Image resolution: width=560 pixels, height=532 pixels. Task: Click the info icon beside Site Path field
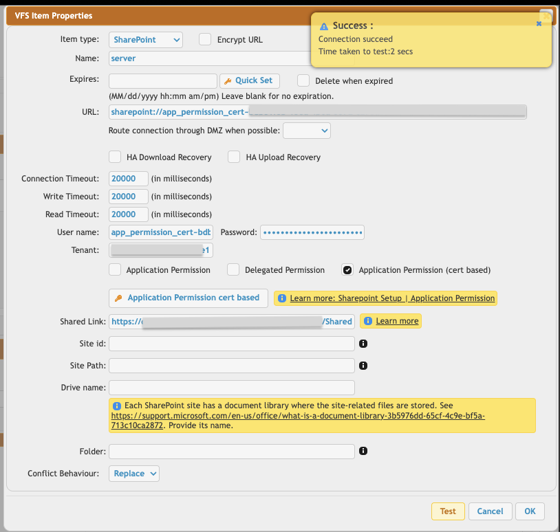(363, 365)
